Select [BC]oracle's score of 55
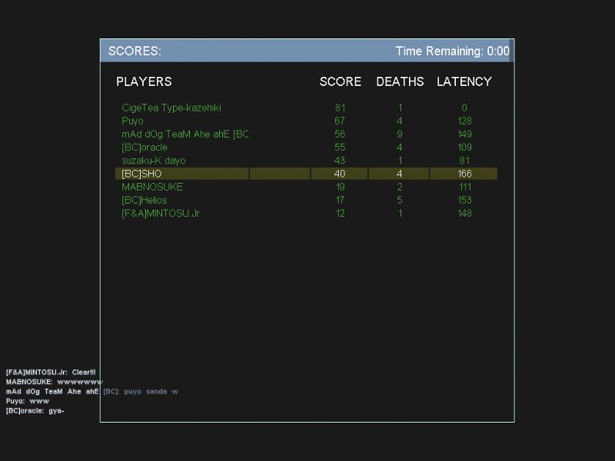The width and height of the screenshot is (615, 461). click(340, 148)
